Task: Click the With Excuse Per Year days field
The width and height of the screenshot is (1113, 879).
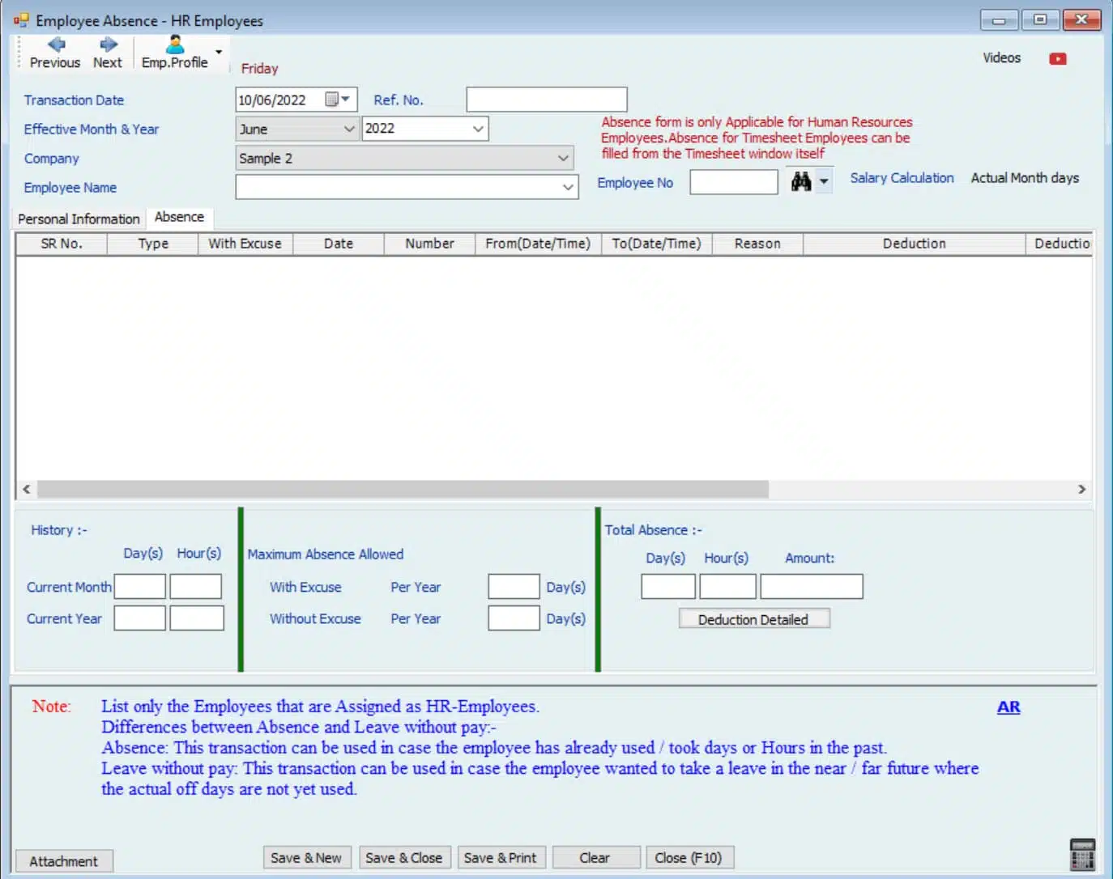Action: (514, 586)
